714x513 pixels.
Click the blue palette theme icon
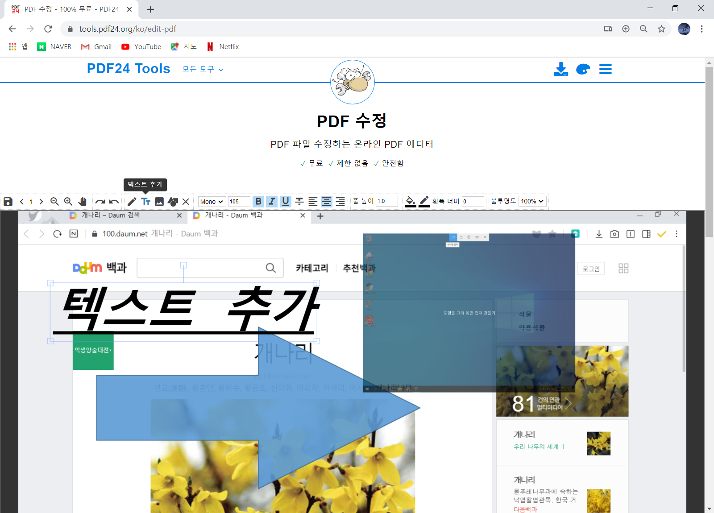[583, 69]
